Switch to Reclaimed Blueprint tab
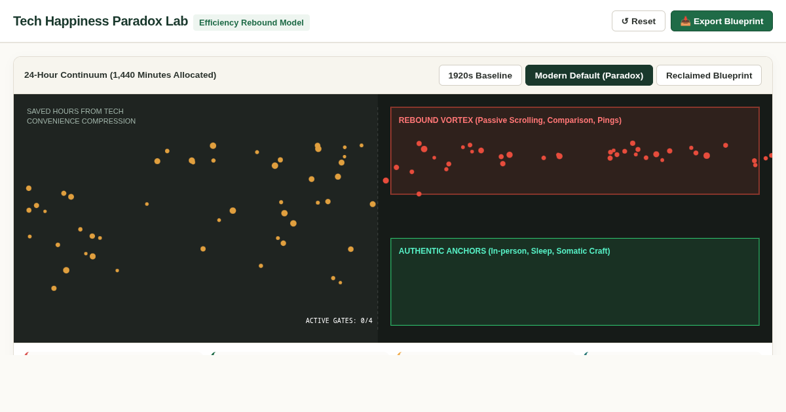The image size is (786, 412). pos(709,75)
